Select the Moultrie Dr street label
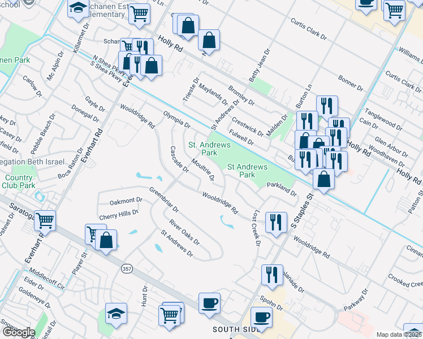 [203, 169]
